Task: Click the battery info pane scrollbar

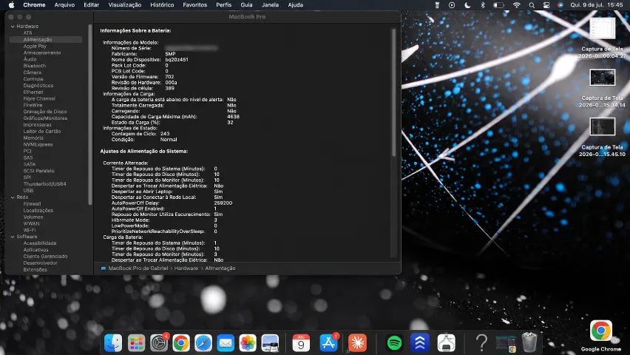Action: tap(393, 92)
